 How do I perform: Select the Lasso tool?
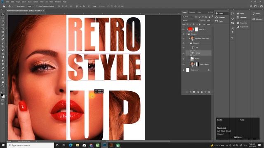point(3,21)
